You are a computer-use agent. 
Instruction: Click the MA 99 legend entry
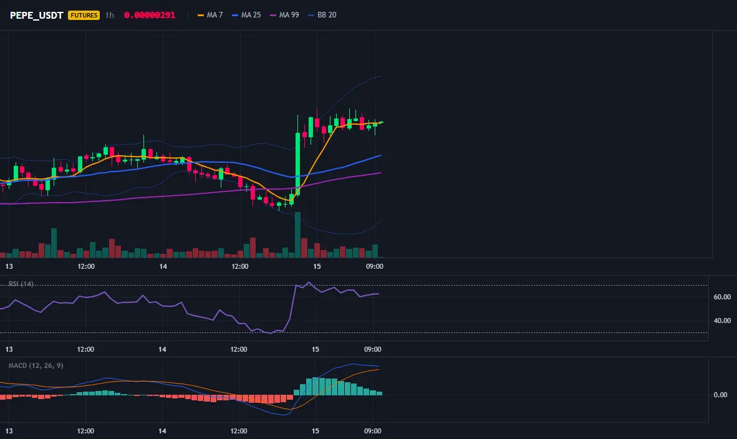[x=284, y=15]
